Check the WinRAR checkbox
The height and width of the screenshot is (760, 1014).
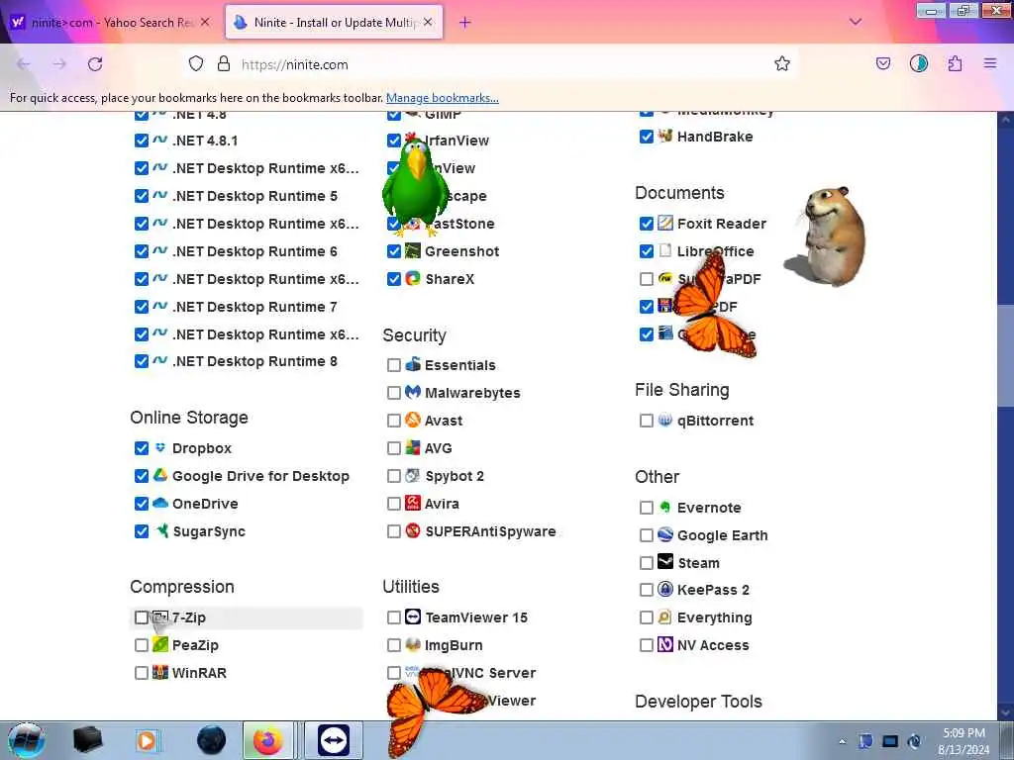pyautogui.click(x=141, y=673)
